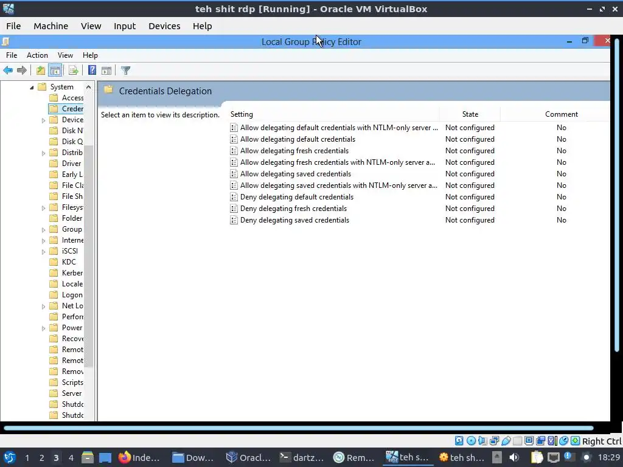Viewport: 623px width, 467px height.
Task: Open VirtualBox Devices menu
Action: point(164,26)
